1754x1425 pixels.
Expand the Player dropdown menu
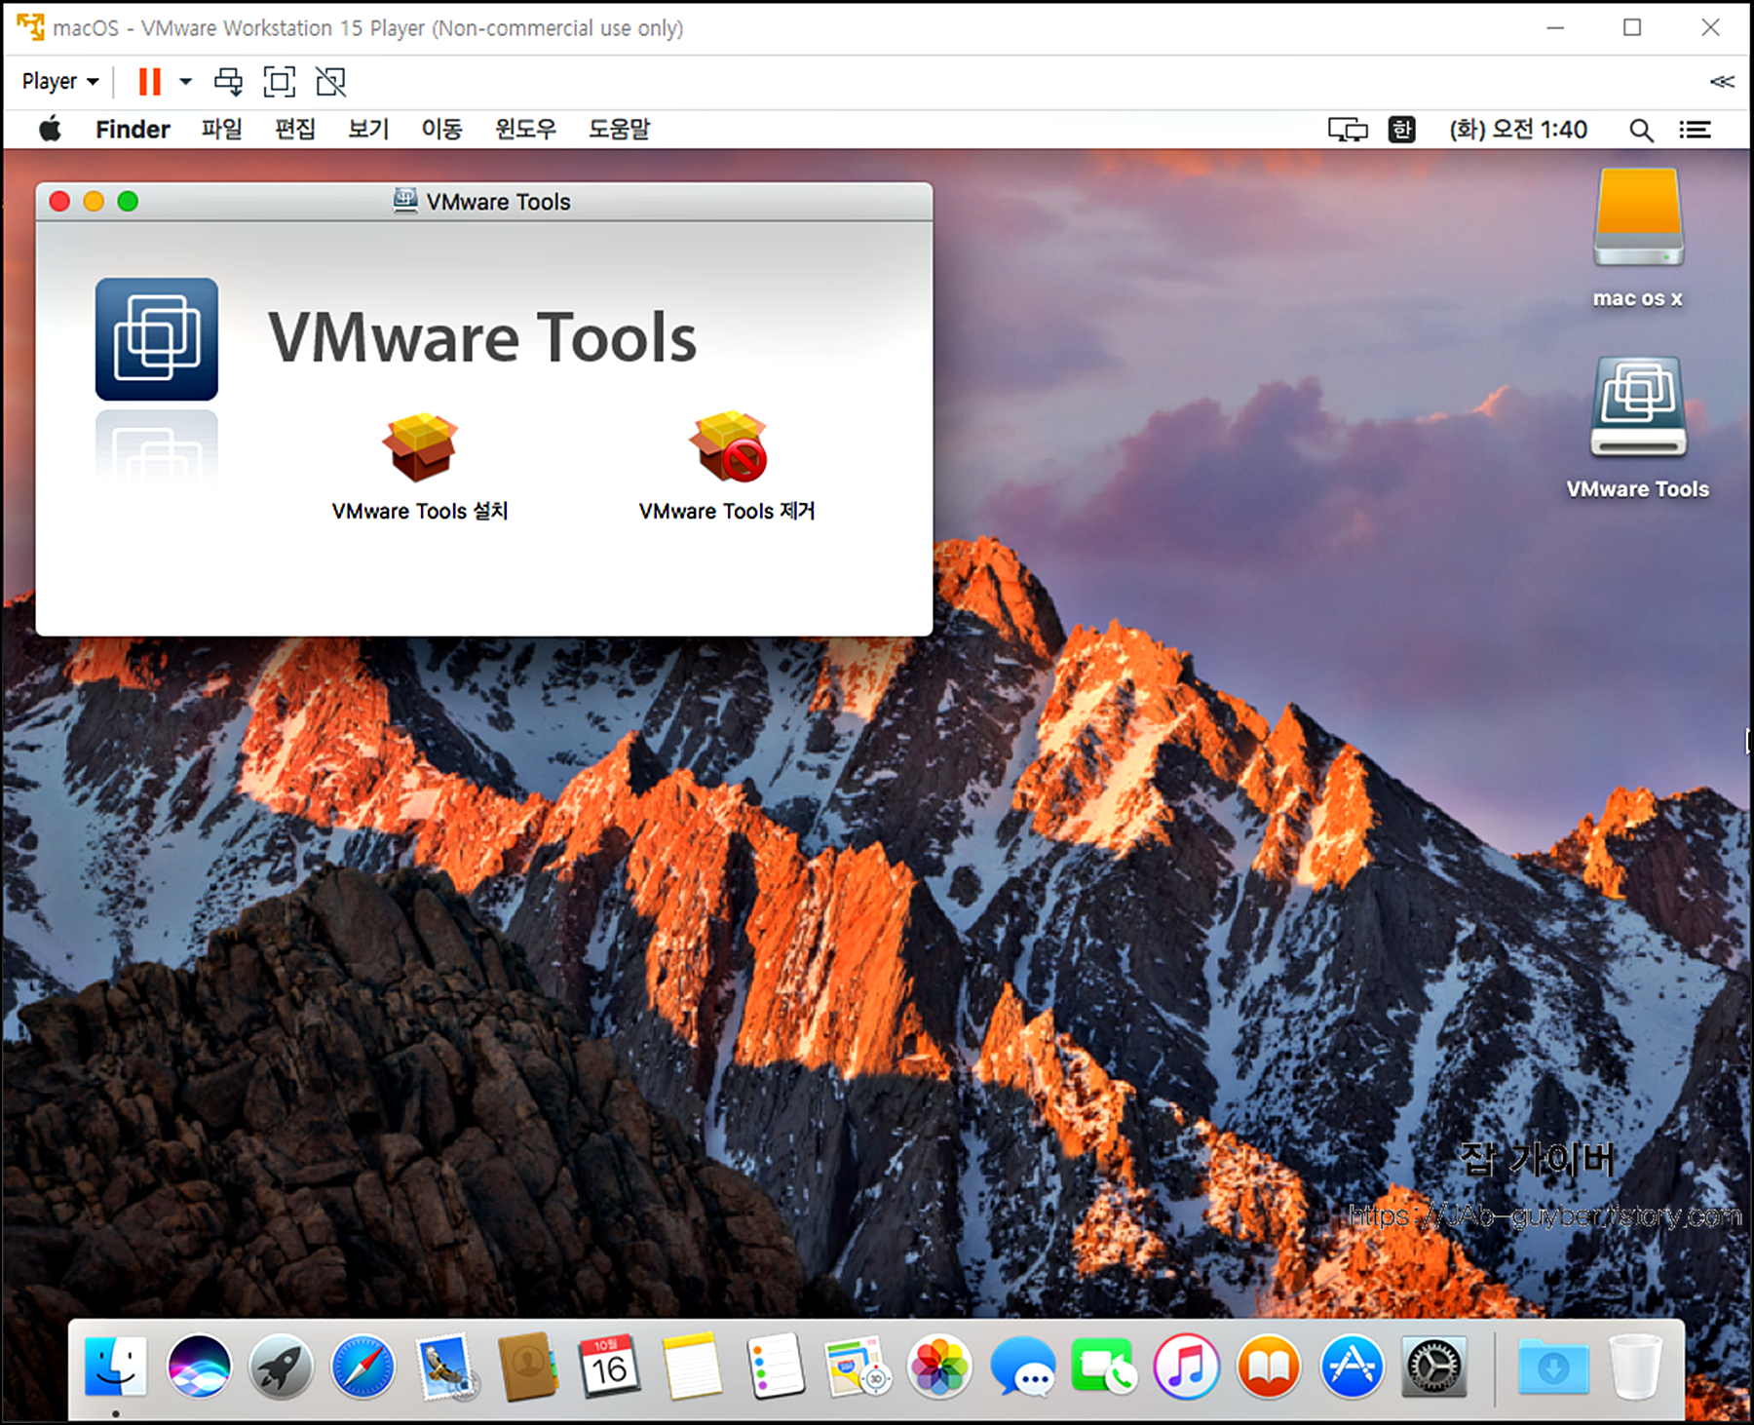click(x=60, y=81)
